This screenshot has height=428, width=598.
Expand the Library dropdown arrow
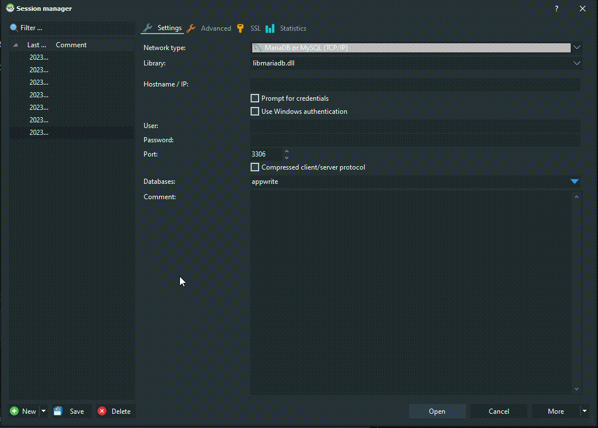[x=576, y=63]
